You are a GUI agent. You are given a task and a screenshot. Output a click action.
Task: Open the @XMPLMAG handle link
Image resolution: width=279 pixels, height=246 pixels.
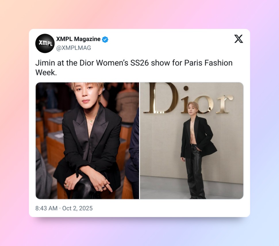coord(74,48)
